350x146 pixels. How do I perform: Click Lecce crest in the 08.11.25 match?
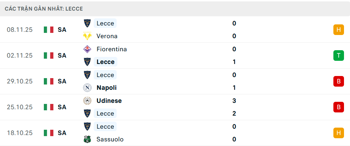click(87, 23)
